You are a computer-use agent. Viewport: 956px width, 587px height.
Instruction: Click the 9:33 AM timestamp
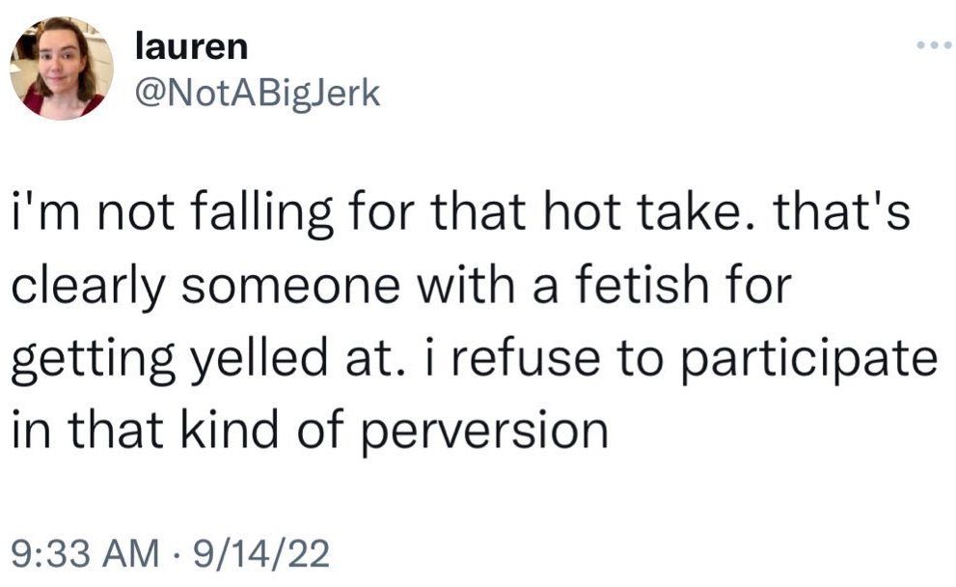click(88, 554)
